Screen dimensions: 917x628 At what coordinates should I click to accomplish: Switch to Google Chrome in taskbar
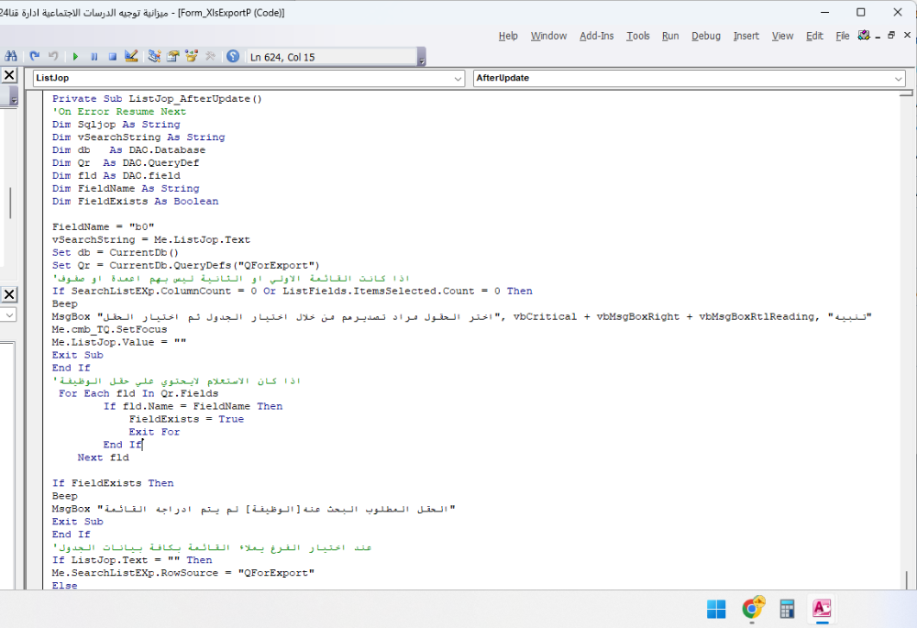(x=753, y=609)
